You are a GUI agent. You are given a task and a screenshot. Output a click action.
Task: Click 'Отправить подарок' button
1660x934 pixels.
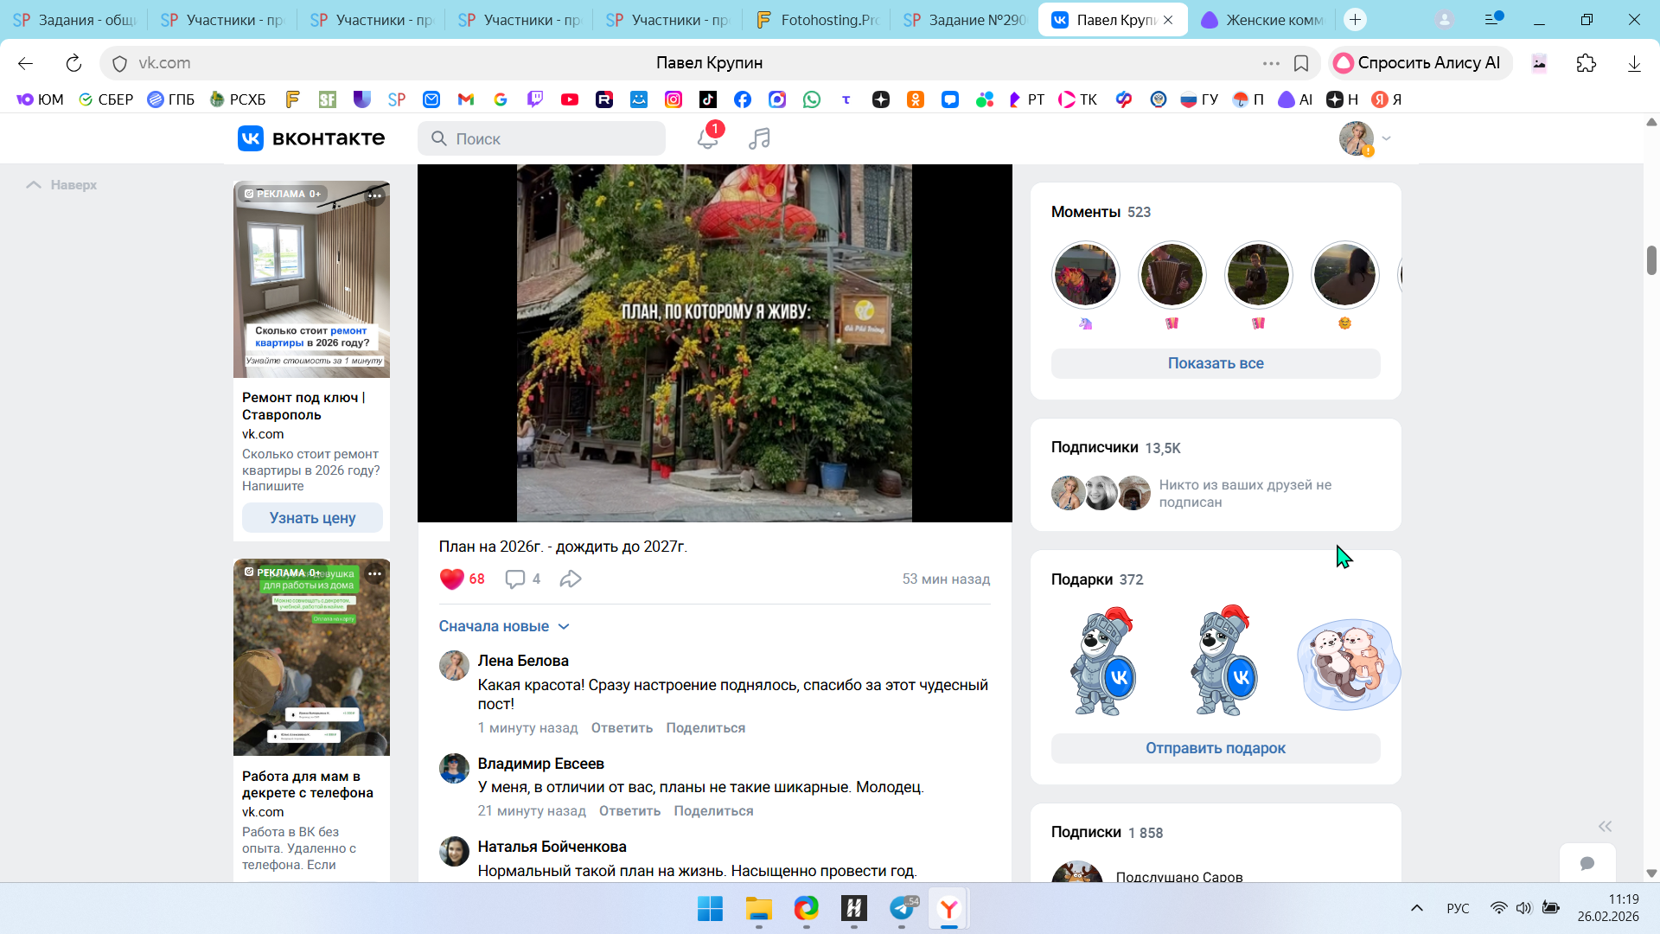click(1215, 748)
